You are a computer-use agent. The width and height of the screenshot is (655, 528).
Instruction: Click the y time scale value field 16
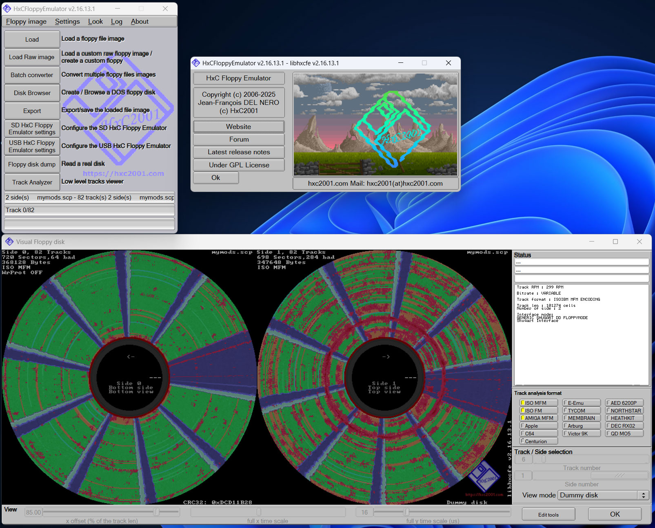point(364,512)
